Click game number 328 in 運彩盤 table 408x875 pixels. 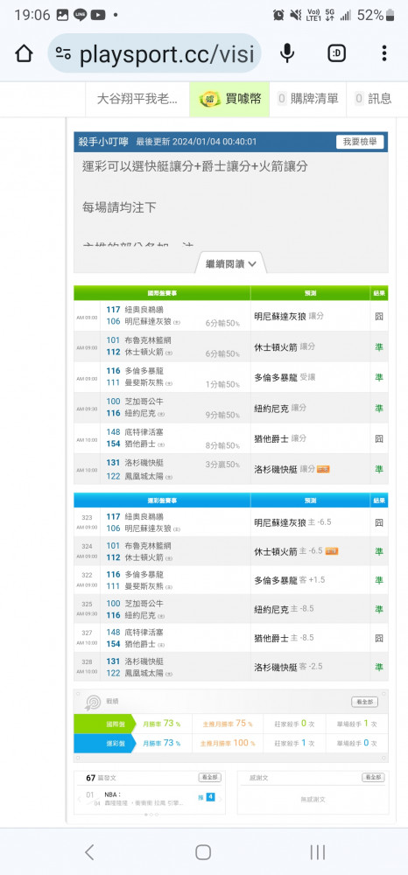(x=87, y=661)
